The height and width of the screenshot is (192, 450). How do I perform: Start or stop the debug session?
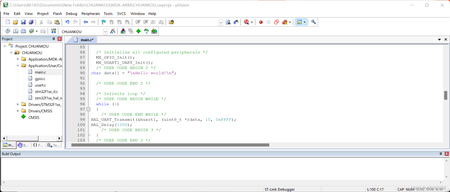pyautogui.click(x=246, y=22)
